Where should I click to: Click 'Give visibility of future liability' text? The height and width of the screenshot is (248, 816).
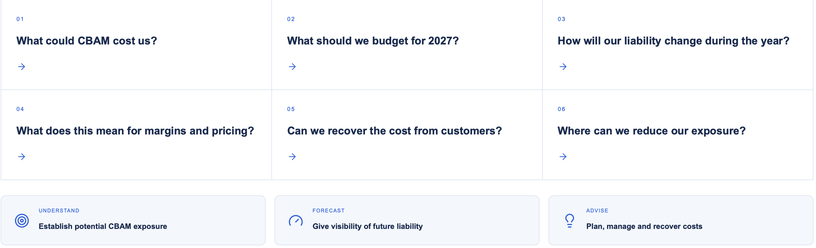tap(368, 226)
